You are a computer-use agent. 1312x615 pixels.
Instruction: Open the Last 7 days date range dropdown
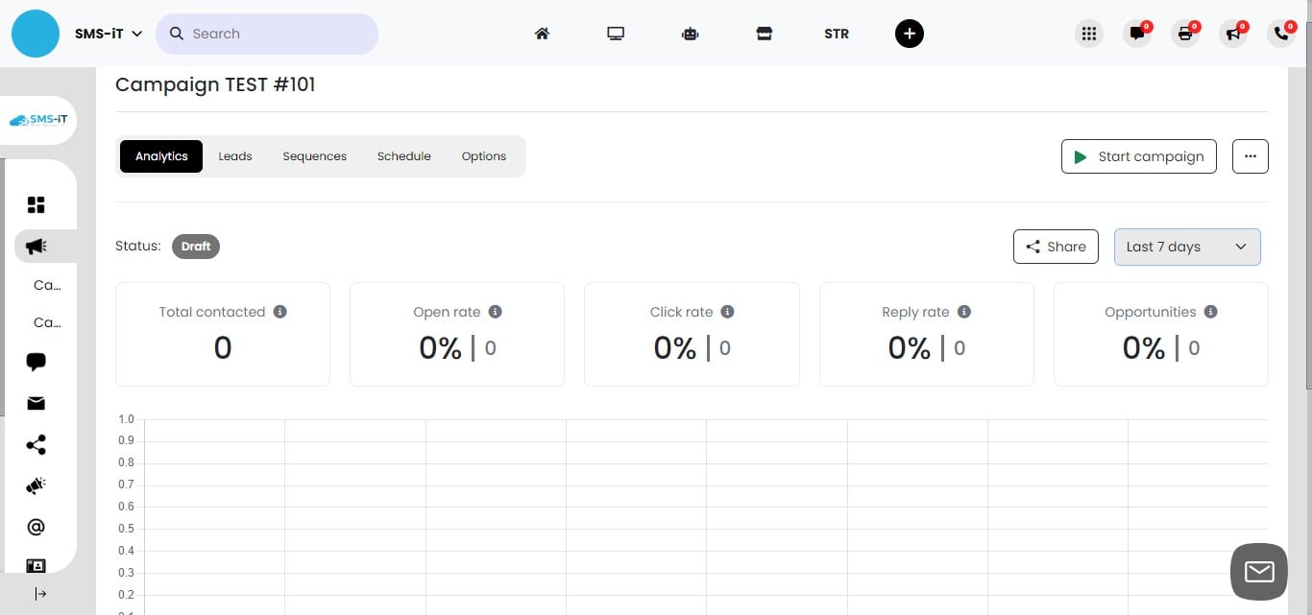(x=1187, y=247)
